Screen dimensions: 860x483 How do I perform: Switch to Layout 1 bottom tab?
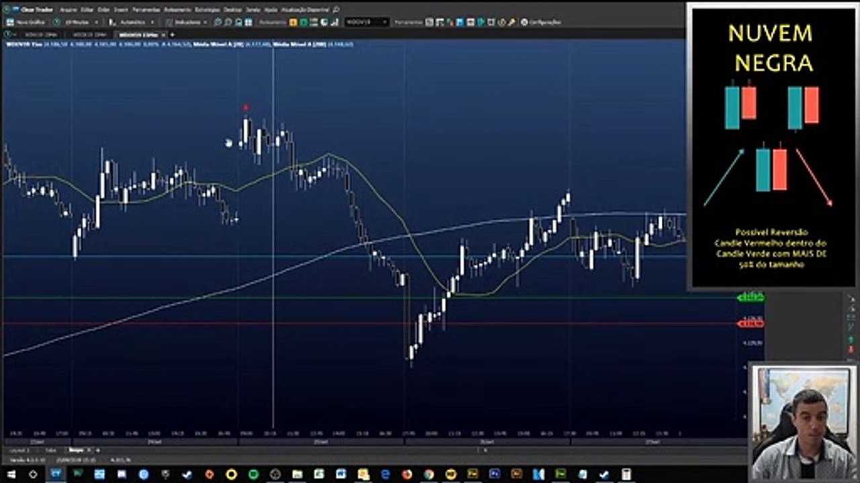click(x=19, y=451)
